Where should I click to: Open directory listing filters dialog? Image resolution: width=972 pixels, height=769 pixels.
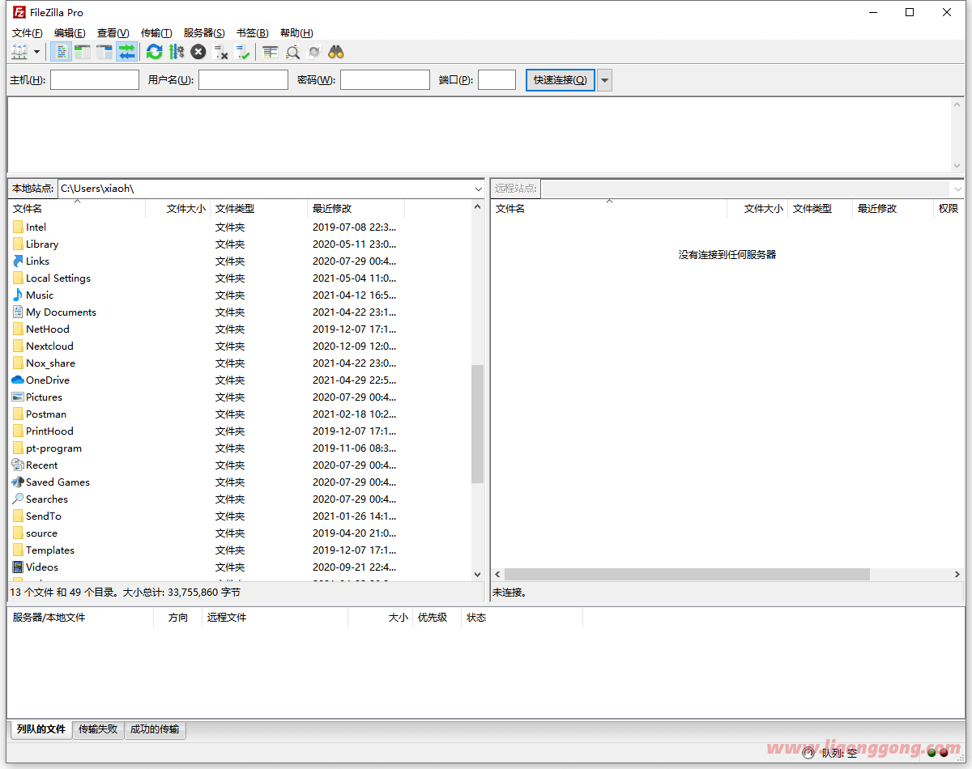click(x=270, y=52)
